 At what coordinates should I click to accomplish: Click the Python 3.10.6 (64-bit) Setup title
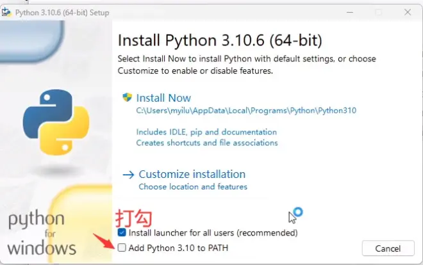(62, 13)
